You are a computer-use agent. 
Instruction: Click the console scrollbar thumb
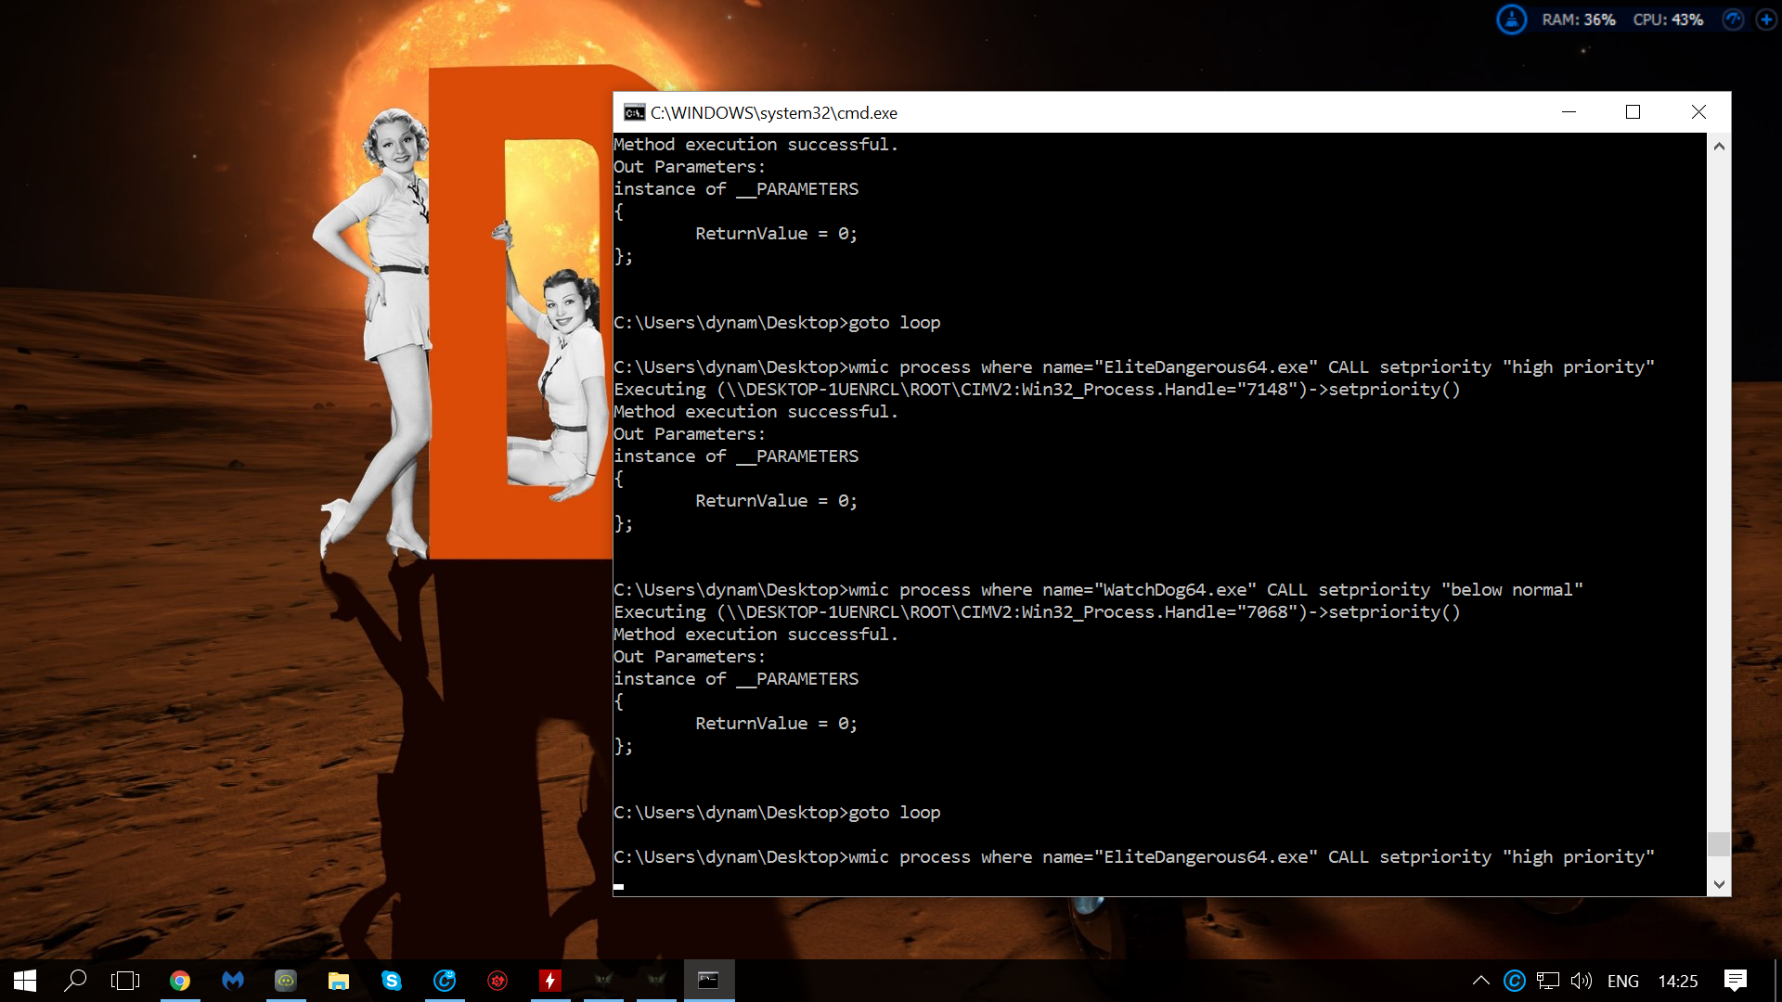coord(1719,843)
